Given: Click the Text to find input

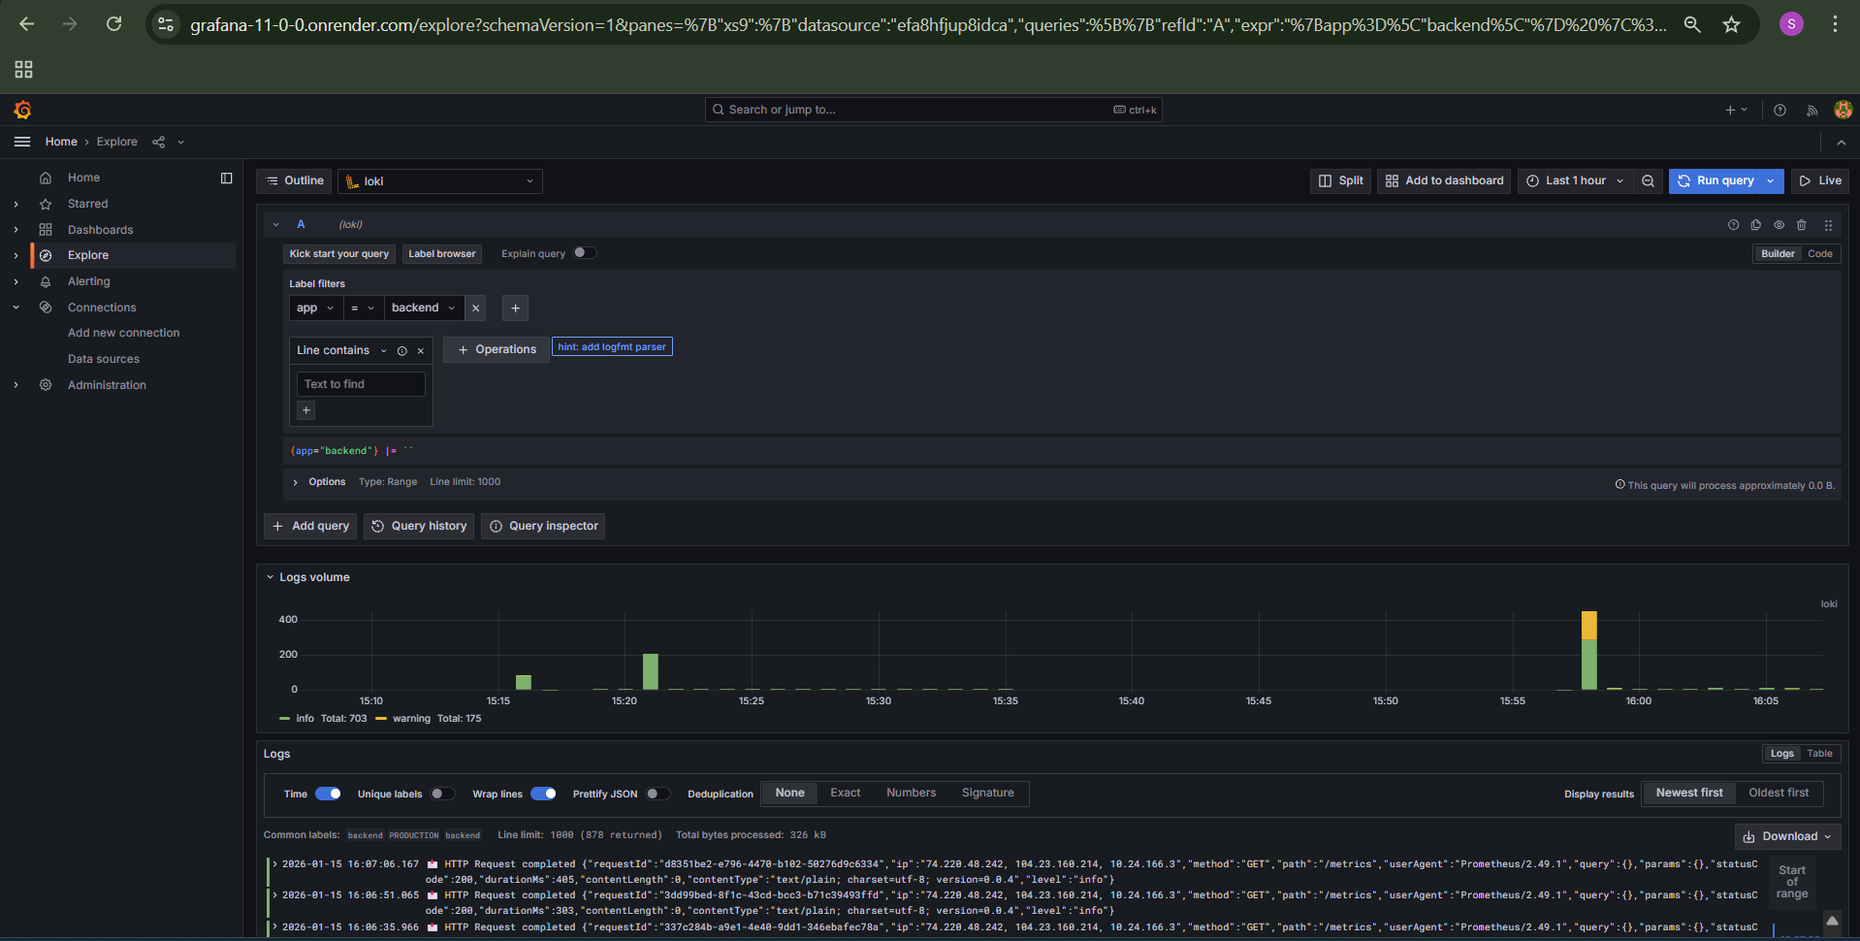Looking at the screenshot, I should [x=361, y=384].
